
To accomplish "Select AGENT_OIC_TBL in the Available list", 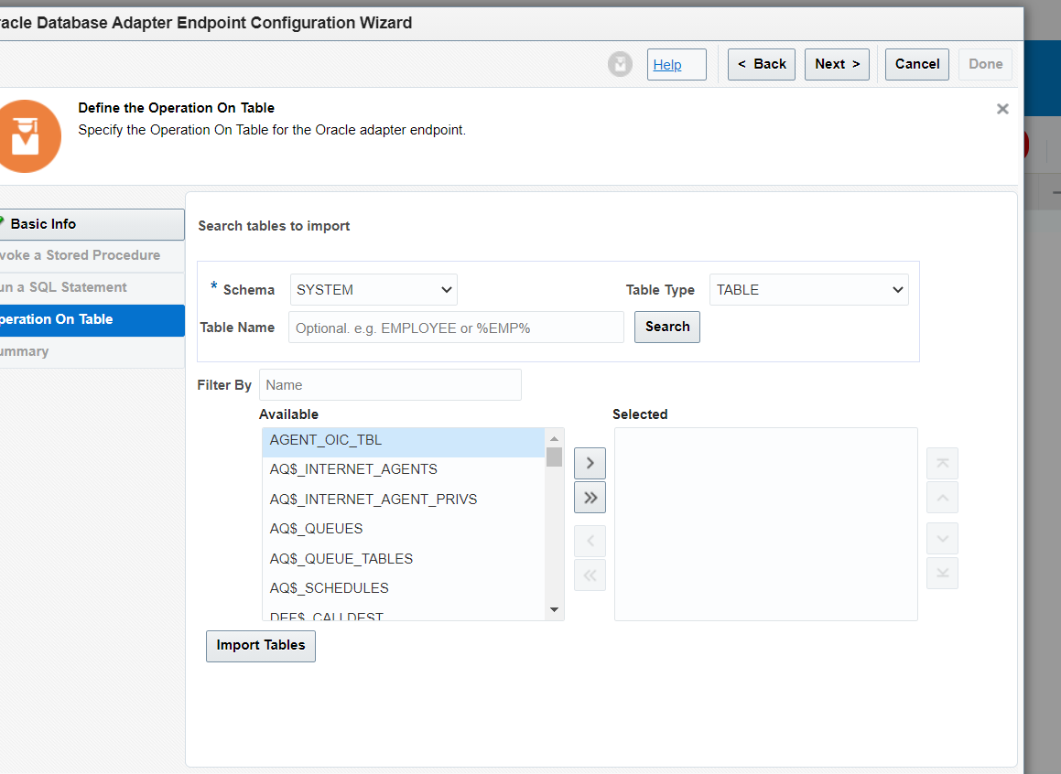I will click(x=326, y=440).
